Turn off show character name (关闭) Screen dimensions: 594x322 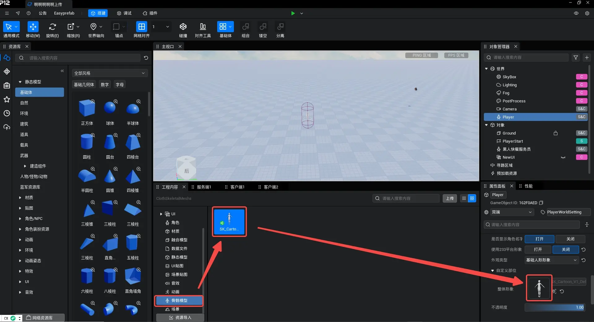[x=570, y=239]
